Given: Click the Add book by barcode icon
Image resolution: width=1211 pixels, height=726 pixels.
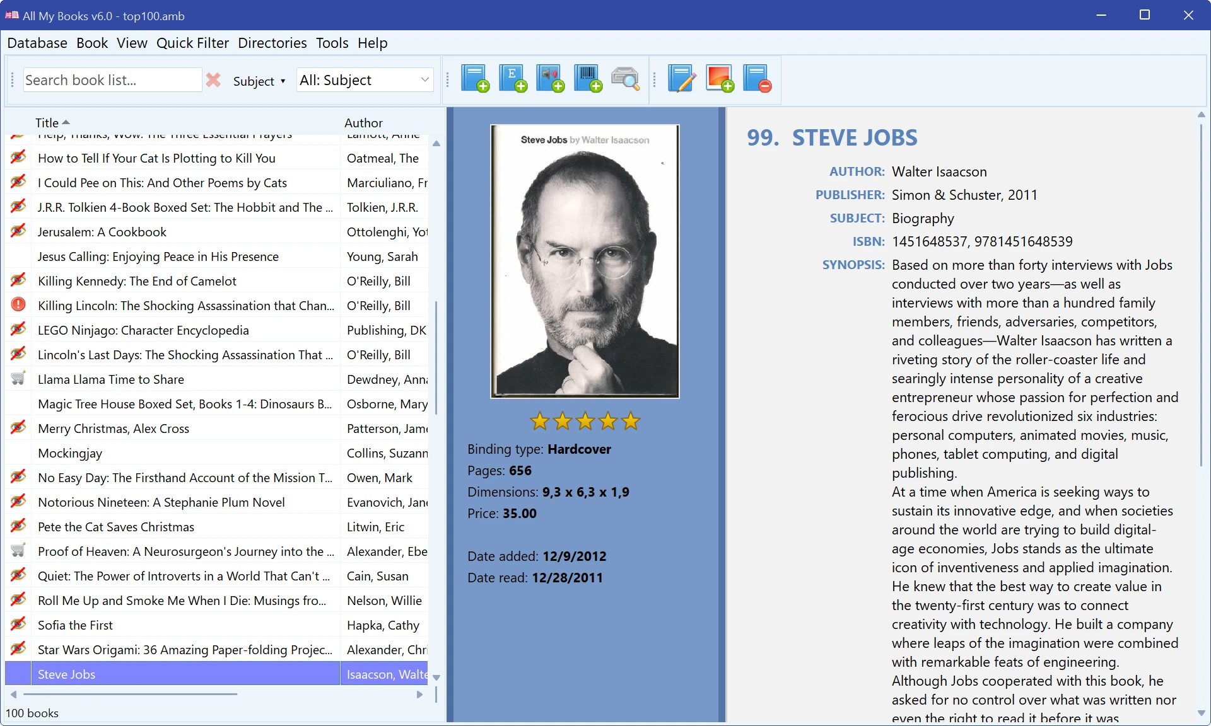Looking at the screenshot, I should [x=588, y=79].
